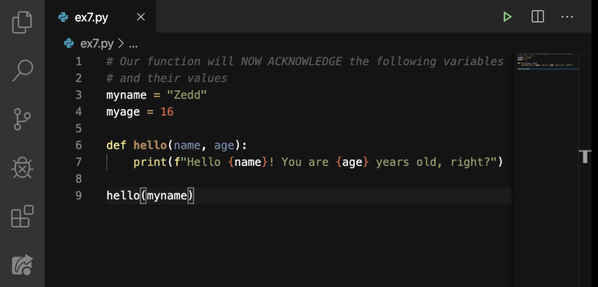
Task: Click the "Zedd" string on line 3
Action: point(187,95)
